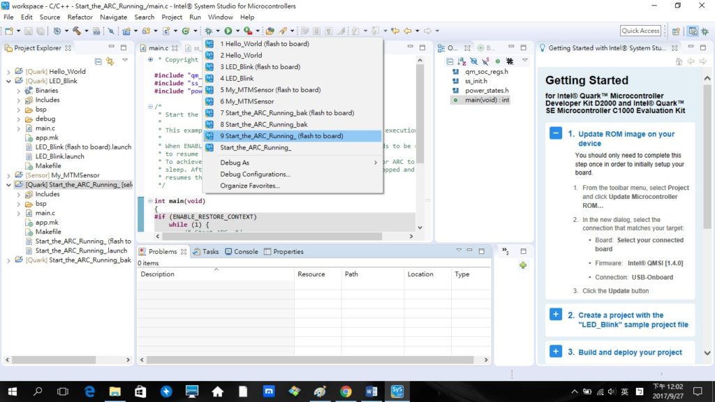Click the Project Explorer horizontal scrollbar thumb

[x=54, y=359]
